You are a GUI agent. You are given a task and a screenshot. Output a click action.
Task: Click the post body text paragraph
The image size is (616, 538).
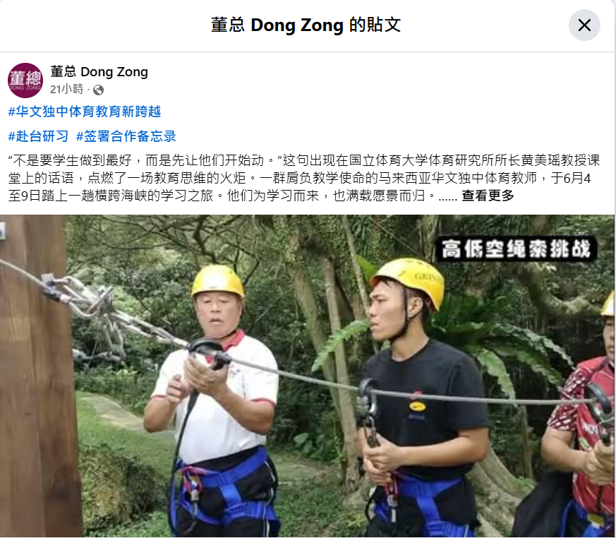304,178
